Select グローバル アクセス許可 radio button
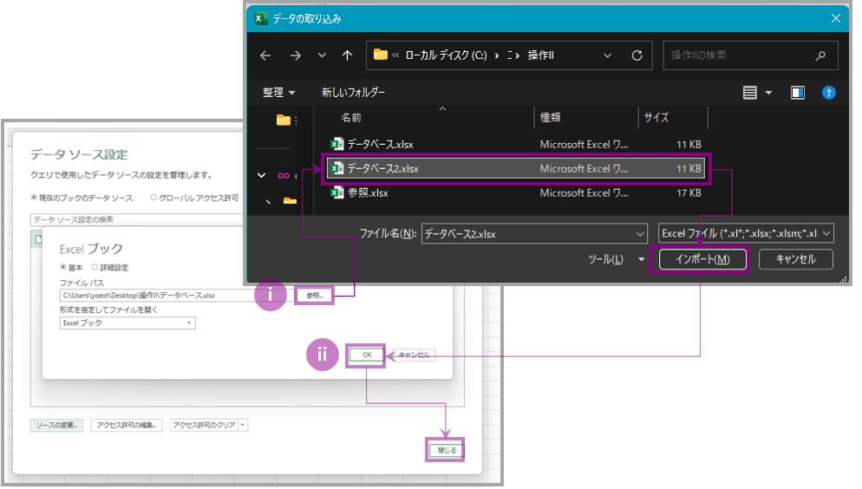The width and height of the screenshot is (862, 489). (153, 199)
